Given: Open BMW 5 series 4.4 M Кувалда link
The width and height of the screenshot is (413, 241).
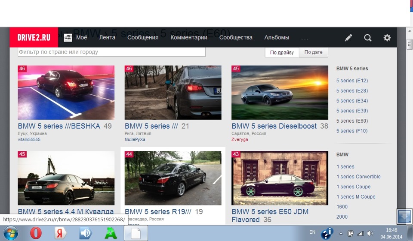Looking at the screenshot, I should [66, 211].
